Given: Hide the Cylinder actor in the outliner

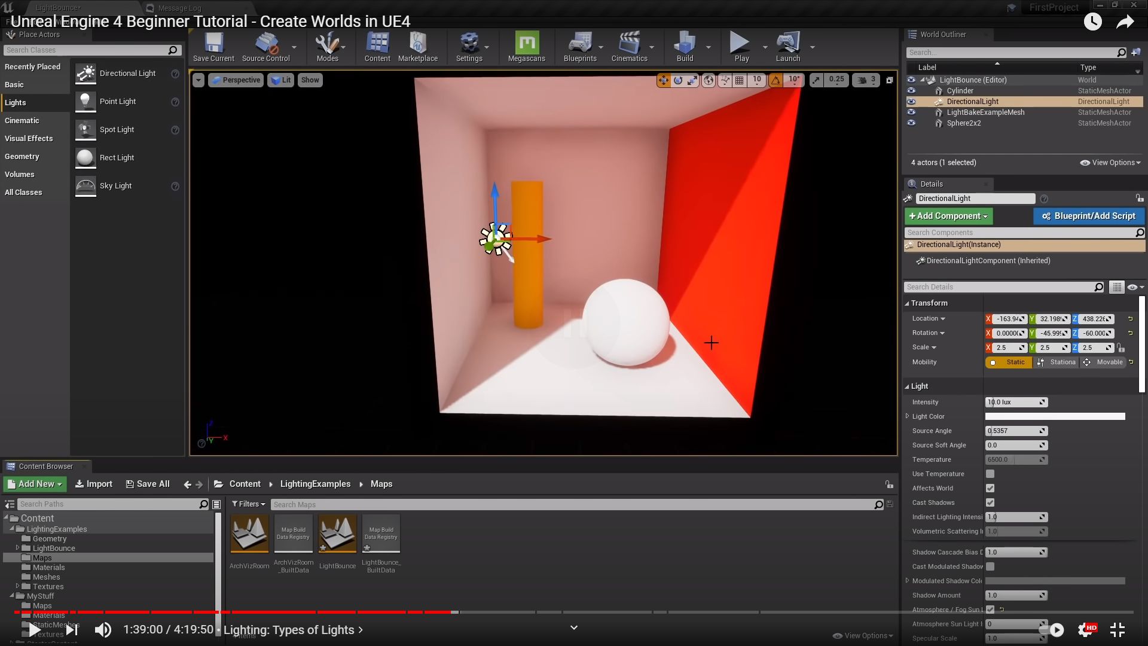Looking at the screenshot, I should click(x=911, y=91).
